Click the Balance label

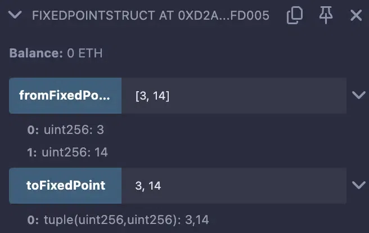click(x=34, y=53)
